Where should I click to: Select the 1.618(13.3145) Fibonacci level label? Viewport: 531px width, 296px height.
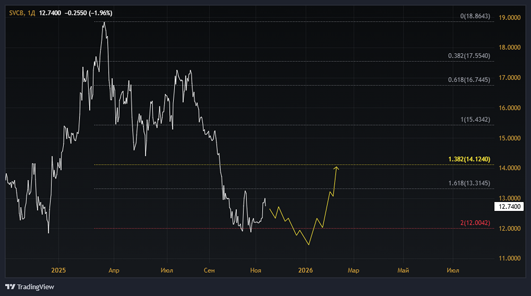pyautogui.click(x=469, y=183)
